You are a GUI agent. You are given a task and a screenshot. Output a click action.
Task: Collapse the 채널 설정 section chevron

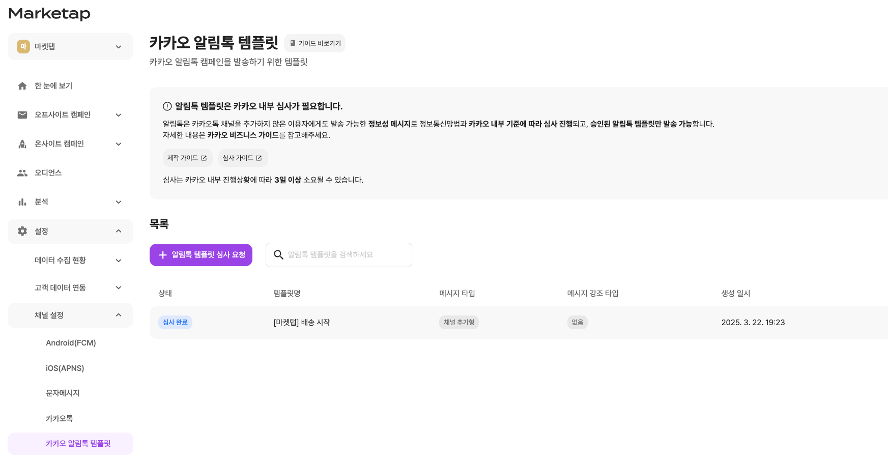pos(119,315)
